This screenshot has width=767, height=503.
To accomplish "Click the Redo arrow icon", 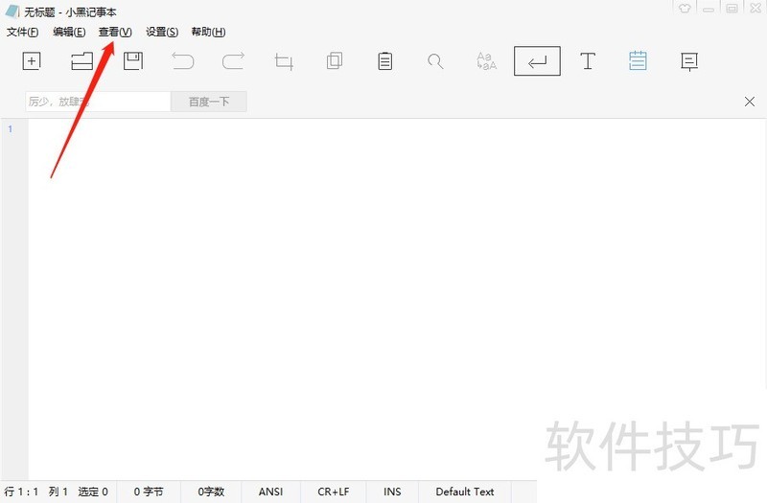I will [233, 61].
